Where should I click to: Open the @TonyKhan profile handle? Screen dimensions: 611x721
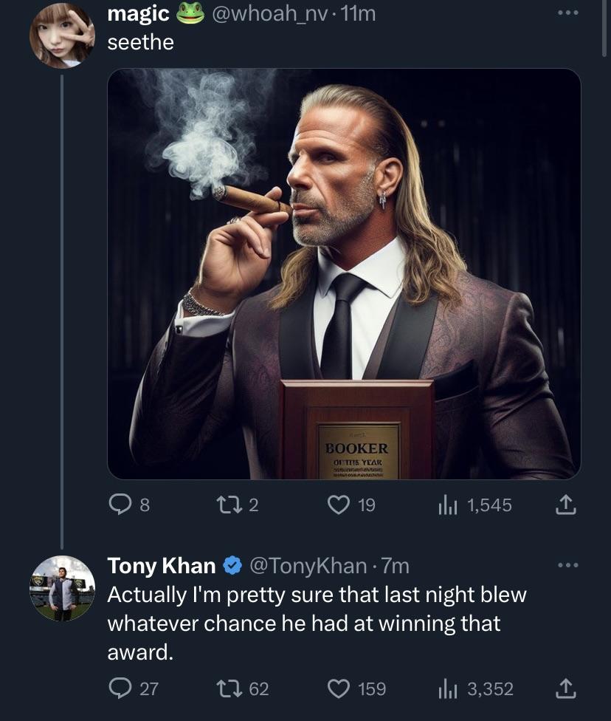[308, 566]
